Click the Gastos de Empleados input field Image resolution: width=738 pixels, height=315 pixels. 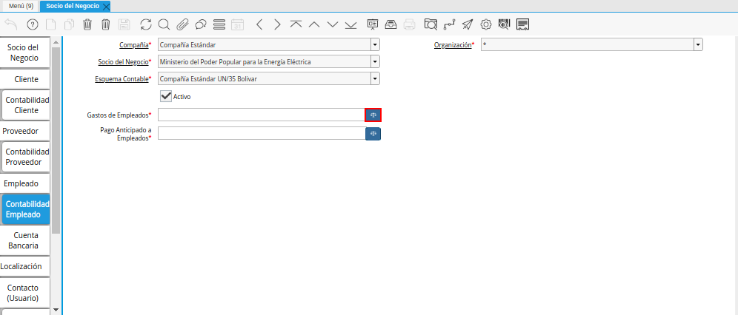(262, 115)
